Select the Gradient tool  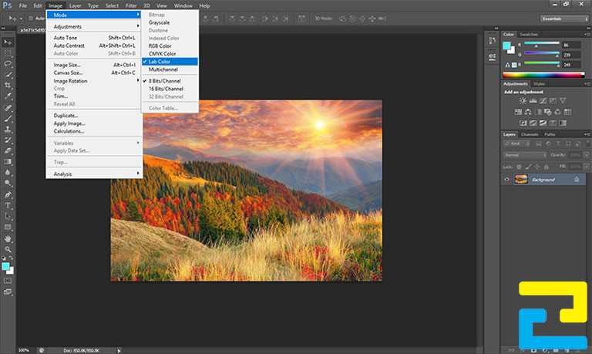[x=8, y=161]
